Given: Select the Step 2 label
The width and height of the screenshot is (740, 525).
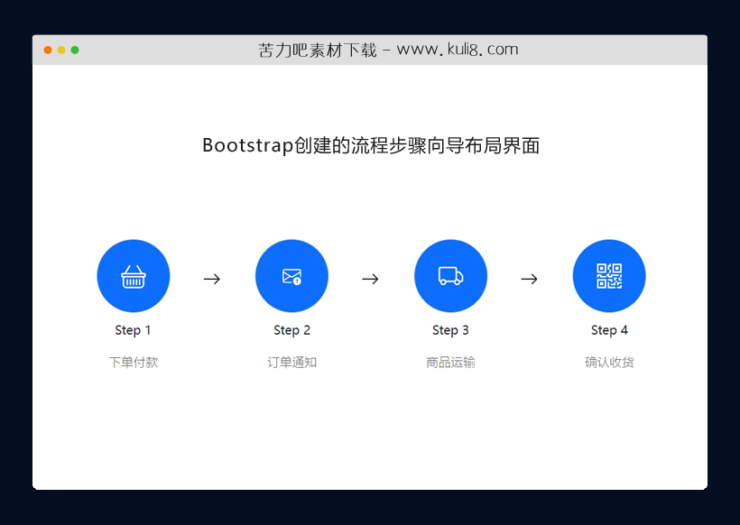Looking at the screenshot, I should pos(292,330).
